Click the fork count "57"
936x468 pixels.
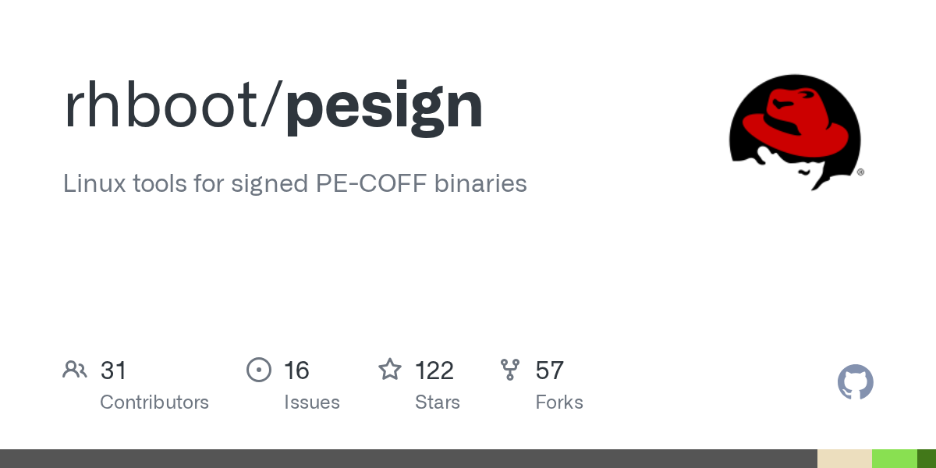click(549, 370)
